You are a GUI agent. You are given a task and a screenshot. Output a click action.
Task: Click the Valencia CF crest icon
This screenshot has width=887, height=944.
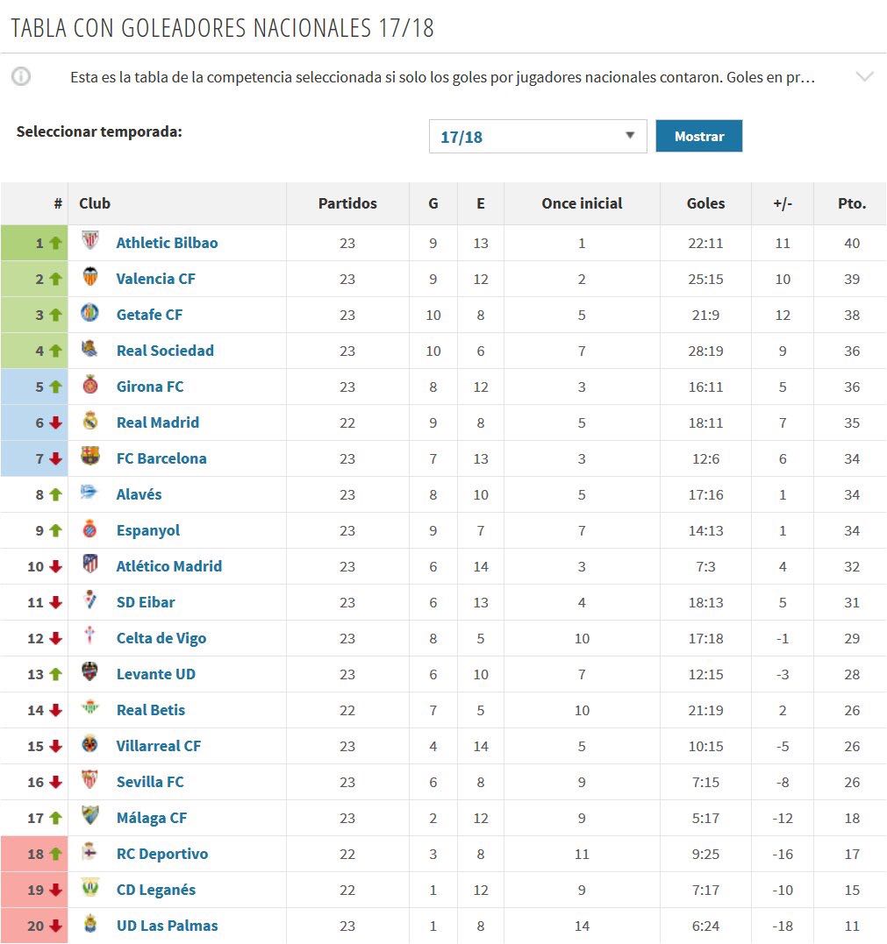[x=90, y=278]
